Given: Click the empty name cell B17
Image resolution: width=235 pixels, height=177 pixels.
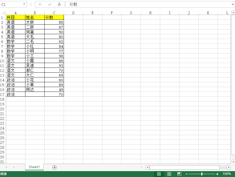Looking at the screenshot, I should 35,94.
